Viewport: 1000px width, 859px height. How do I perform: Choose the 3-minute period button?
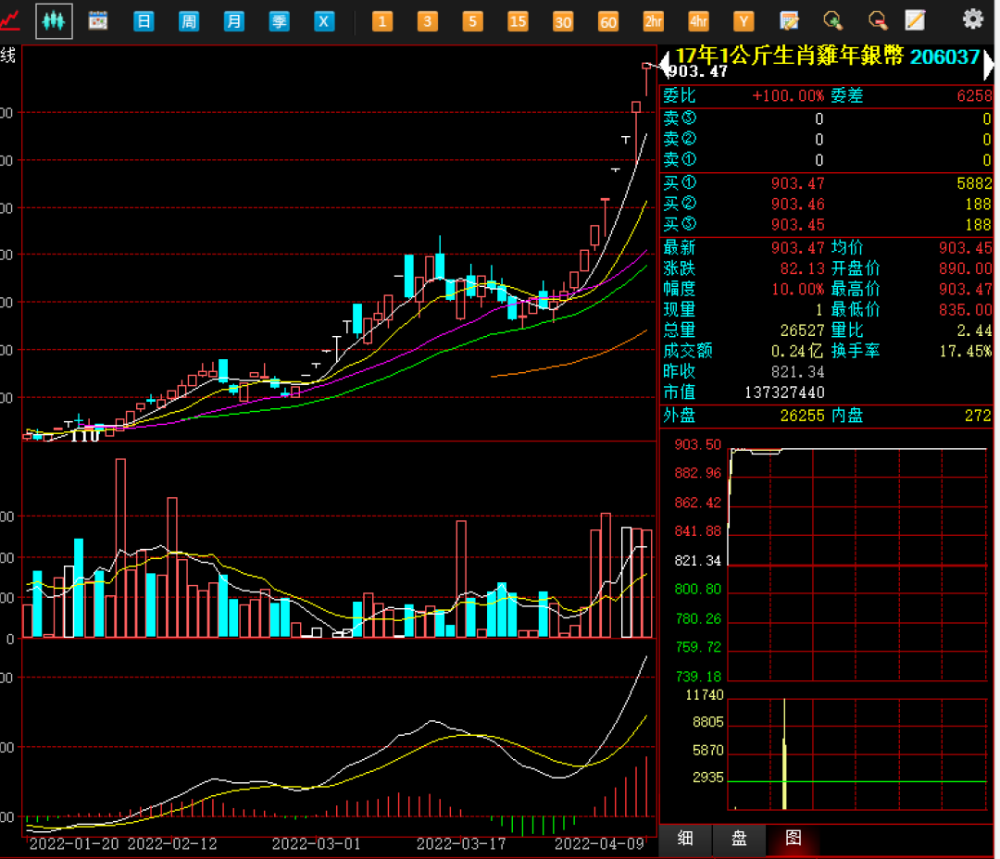427,21
